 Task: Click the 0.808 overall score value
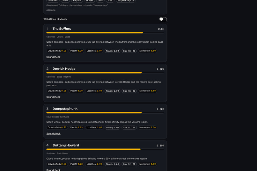click(x=160, y=109)
